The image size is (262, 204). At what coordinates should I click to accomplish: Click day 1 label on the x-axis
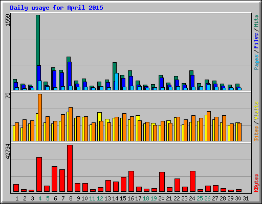[17, 198]
